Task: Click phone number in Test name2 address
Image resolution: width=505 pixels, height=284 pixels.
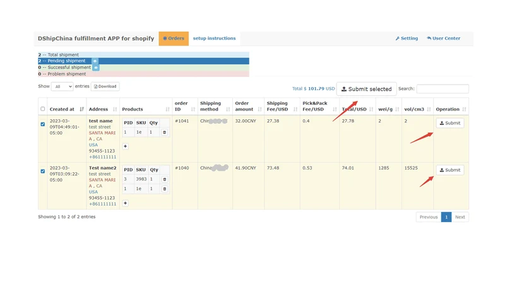Action: (x=102, y=204)
